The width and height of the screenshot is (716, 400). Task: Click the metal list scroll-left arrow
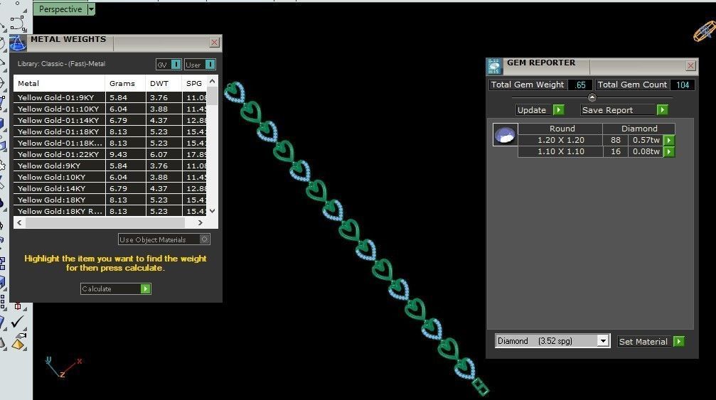pos(19,222)
